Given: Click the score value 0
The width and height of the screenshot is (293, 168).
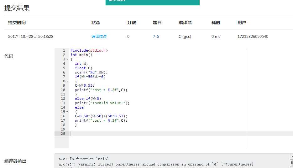Looking at the screenshot, I should [x=128, y=37].
